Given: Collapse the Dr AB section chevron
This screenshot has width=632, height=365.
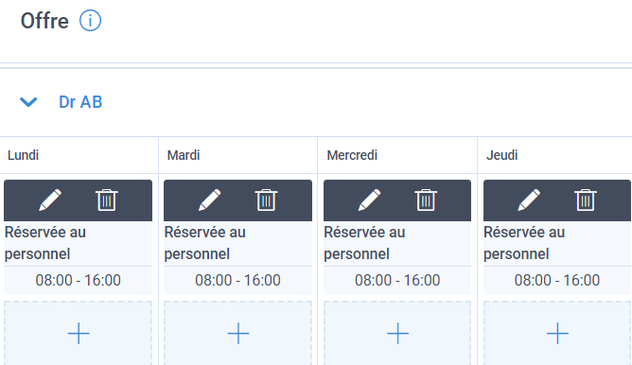Looking at the screenshot, I should [28, 102].
